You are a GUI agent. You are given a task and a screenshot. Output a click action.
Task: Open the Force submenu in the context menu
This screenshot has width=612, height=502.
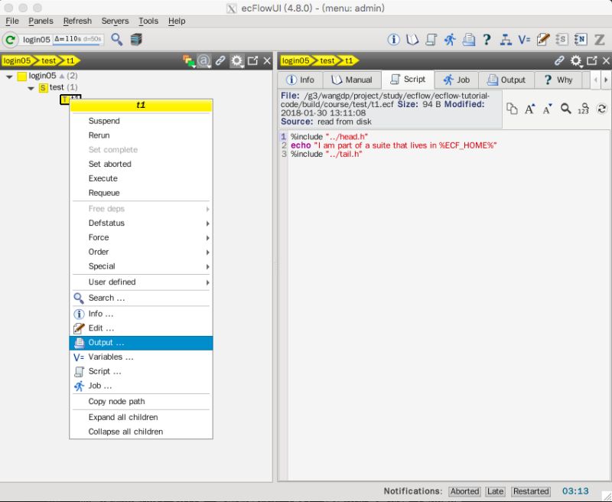pyautogui.click(x=97, y=237)
